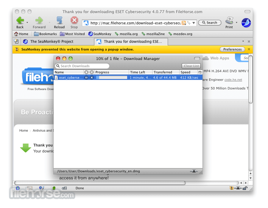
Task: Click the Stop loading icon
Action: (74, 21)
